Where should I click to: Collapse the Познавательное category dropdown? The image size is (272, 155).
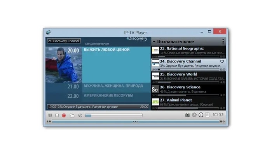tap(154, 41)
